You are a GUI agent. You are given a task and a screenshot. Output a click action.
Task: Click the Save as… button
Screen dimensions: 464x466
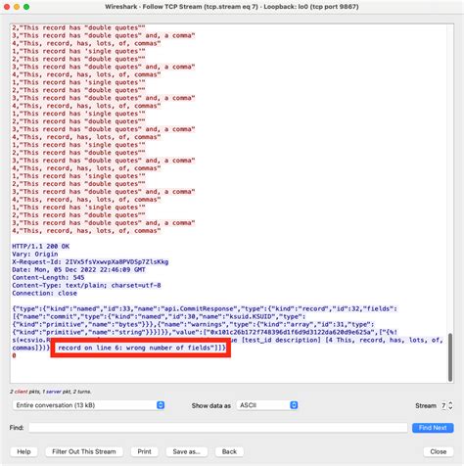tap(186, 451)
